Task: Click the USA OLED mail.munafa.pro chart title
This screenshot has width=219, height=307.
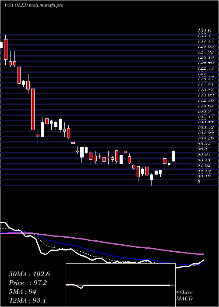Action: (x=34, y=5)
